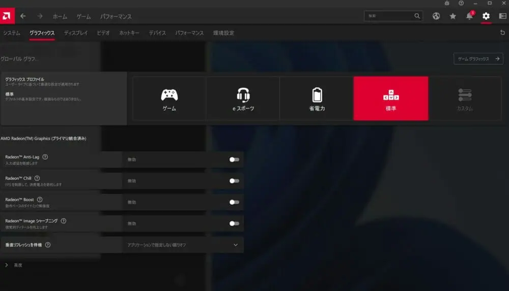This screenshot has height=291, width=509.
Task: Enable the Radeon Boost toggle
Action: (234, 202)
